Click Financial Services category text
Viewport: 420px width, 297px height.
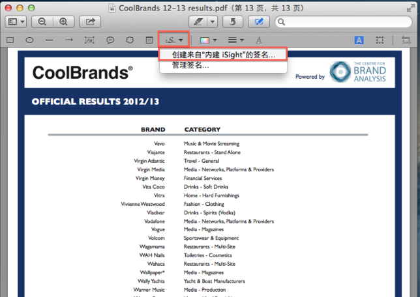pos(203,178)
